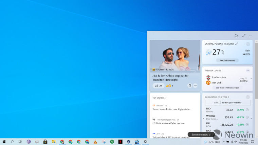Open the 27°C Rain weather taskbar button
Image resolution: width=258 pixels, height=145 pixels.
pos(212,142)
